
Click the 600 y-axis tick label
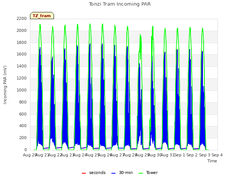point(23,114)
